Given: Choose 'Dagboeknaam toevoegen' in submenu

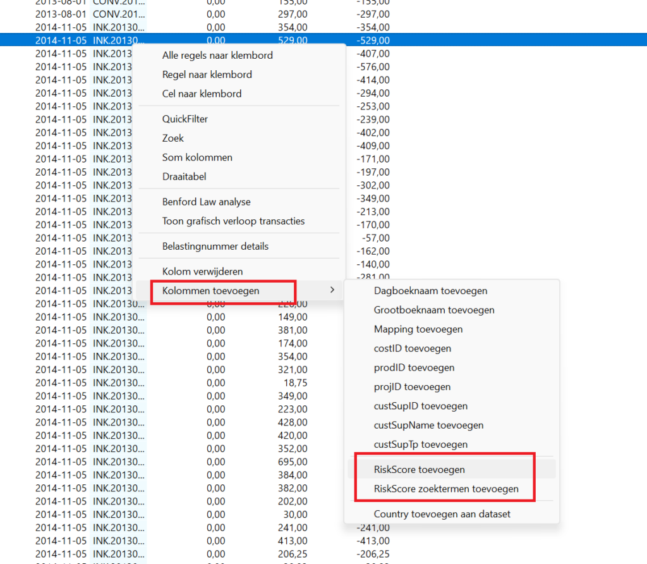Looking at the screenshot, I should [x=430, y=291].
